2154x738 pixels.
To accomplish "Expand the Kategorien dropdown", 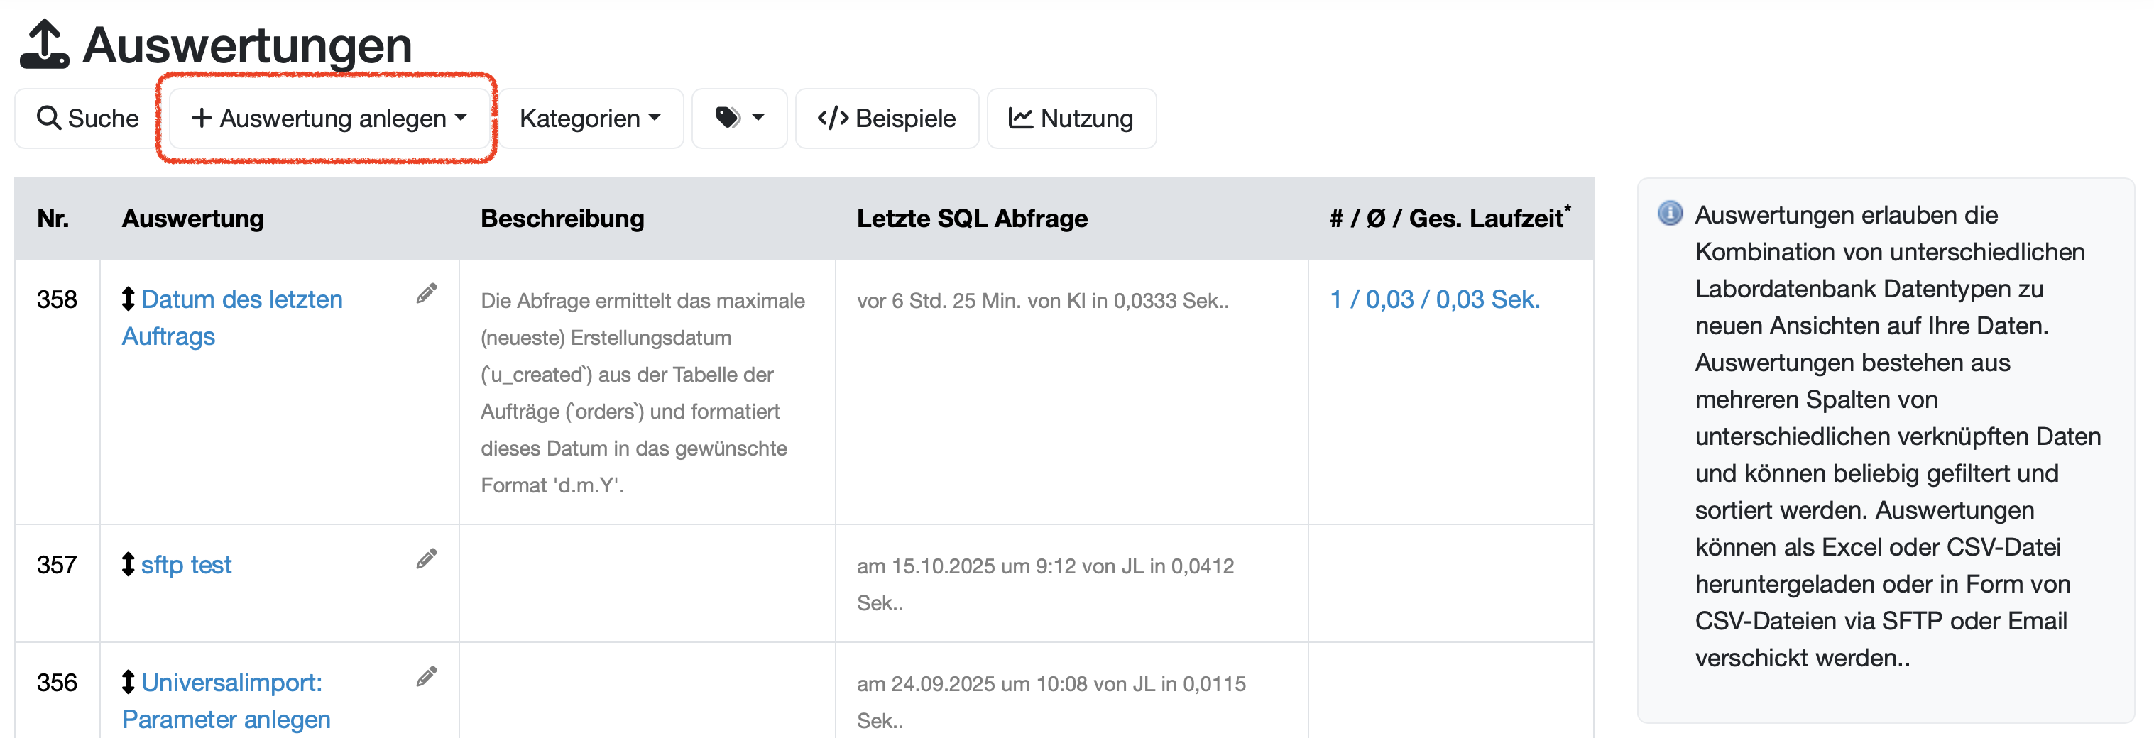I will click(591, 119).
